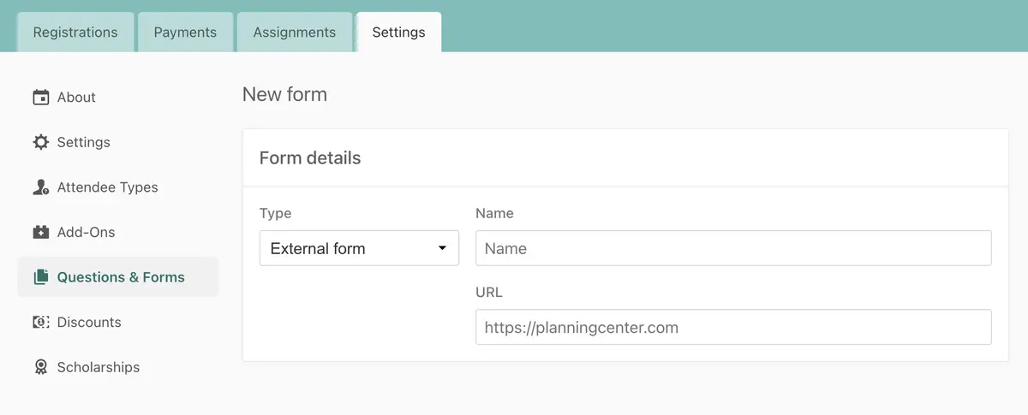
Task: Click the Form details heading
Action: (310, 158)
